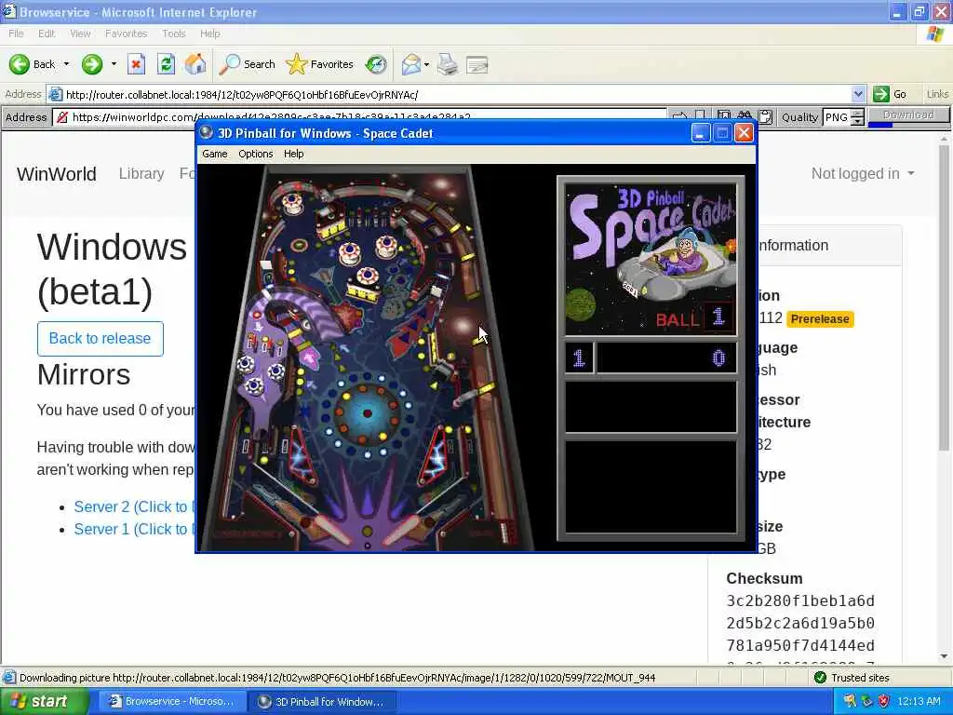The width and height of the screenshot is (953, 715).
Task: Click the green Go button
Action: pyautogui.click(x=891, y=94)
